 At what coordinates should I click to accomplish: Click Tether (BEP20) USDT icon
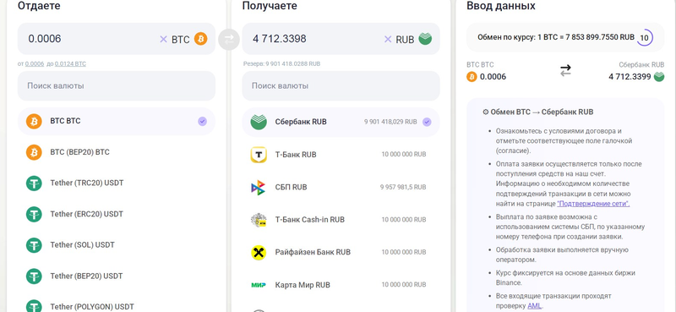click(x=34, y=276)
